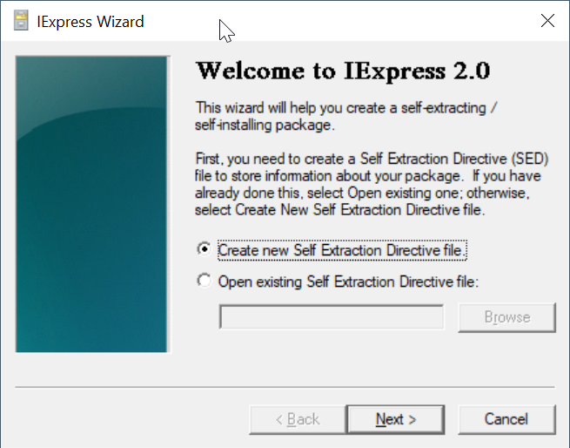Click the paragraph about Self Extraction Directive (SED)
The width and height of the screenshot is (570, 448).
click(372, 184)
